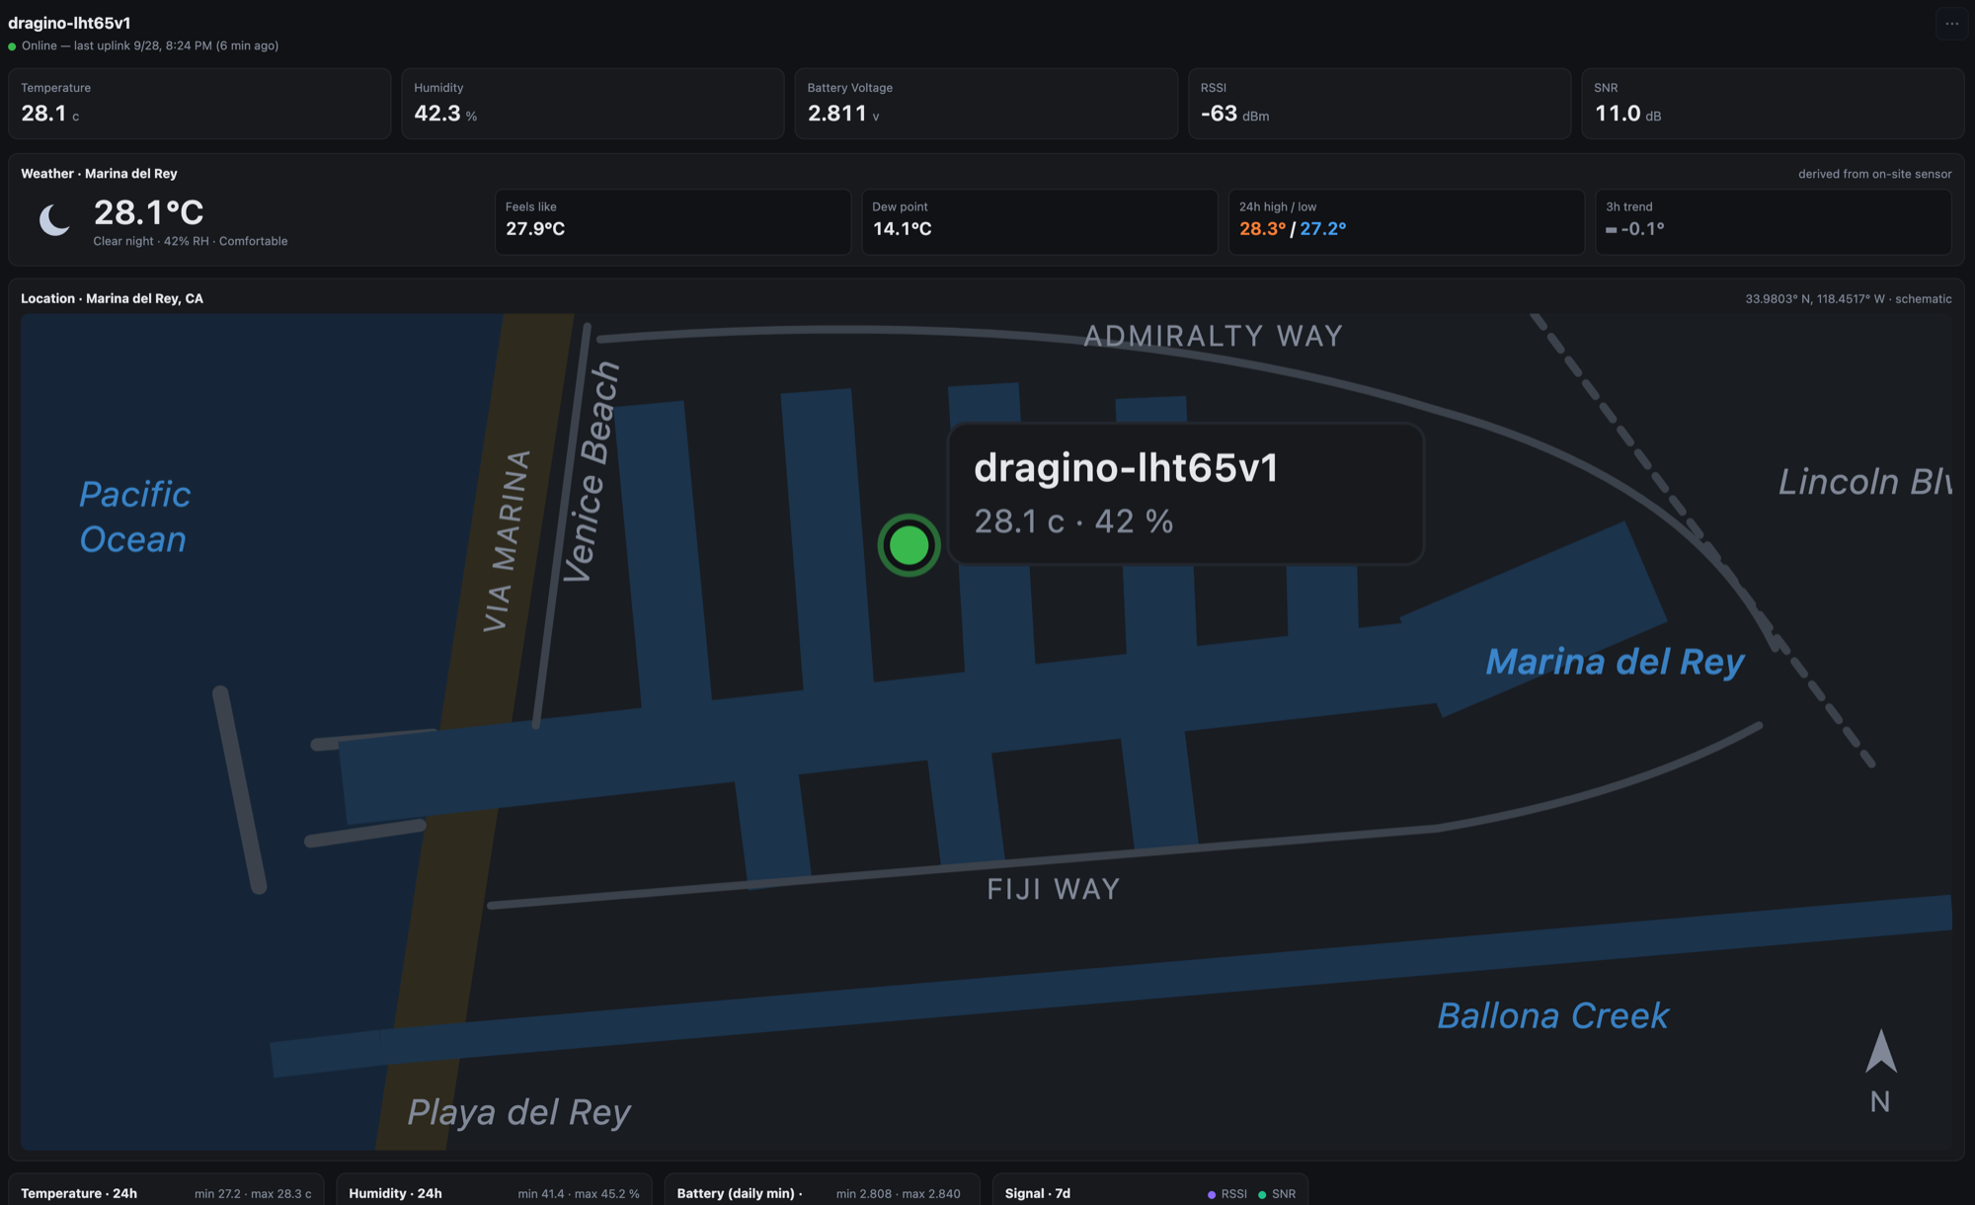Click 'Clear night · 42% RH · Comfortable' text
This screenshot has height=1205, width=1975.
click(191, 241)
